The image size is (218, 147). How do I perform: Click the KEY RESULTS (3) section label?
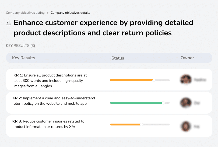click(20, 46)
